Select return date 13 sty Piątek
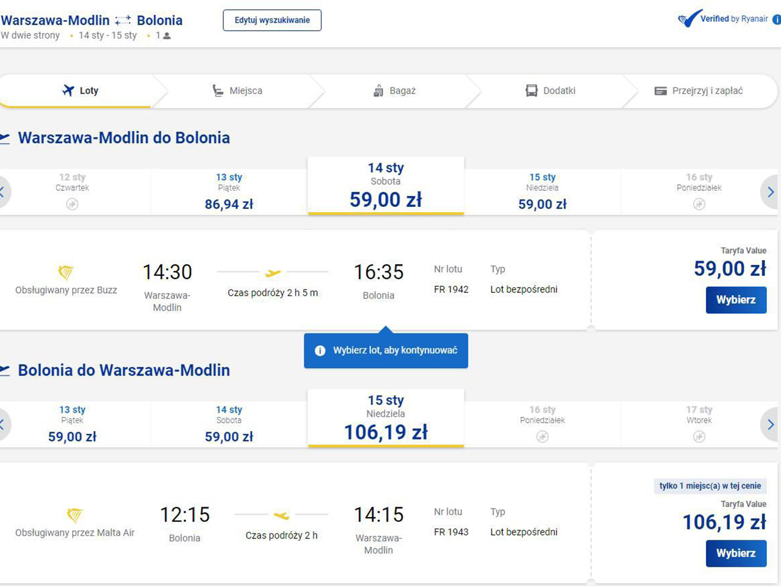This screenshot has width=781, height=586. pos(72,424)
